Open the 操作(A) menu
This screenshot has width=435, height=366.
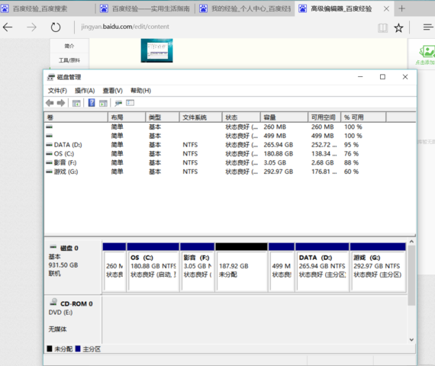click(x=85, y=91)
